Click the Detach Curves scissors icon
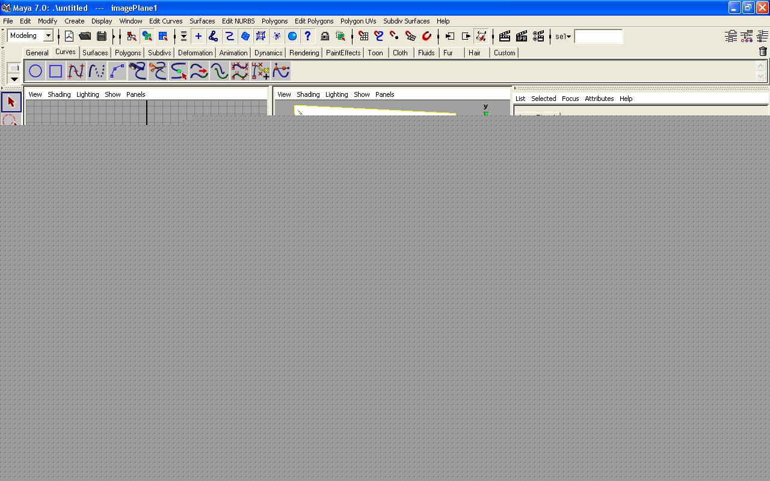The width and height of the screenshot is (770, 481). click(158, 71)
